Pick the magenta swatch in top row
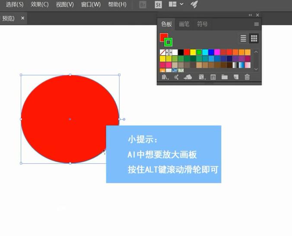Image resolution: width=292 pixels, height=236 pixels. [x=217, y=52]
